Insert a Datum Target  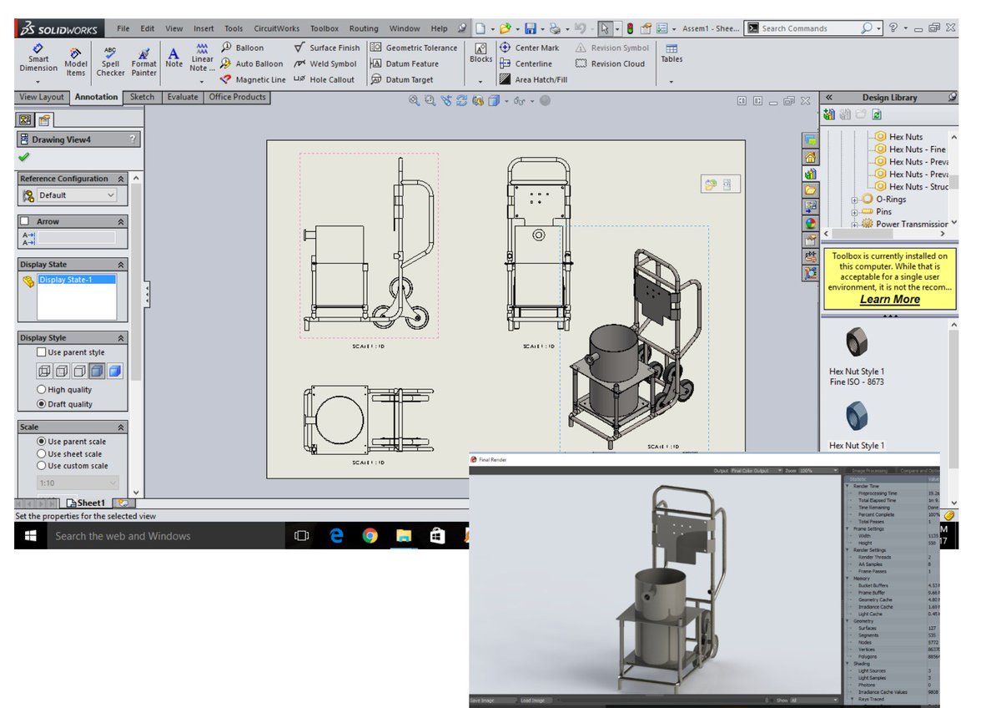[x=401, y=79]
